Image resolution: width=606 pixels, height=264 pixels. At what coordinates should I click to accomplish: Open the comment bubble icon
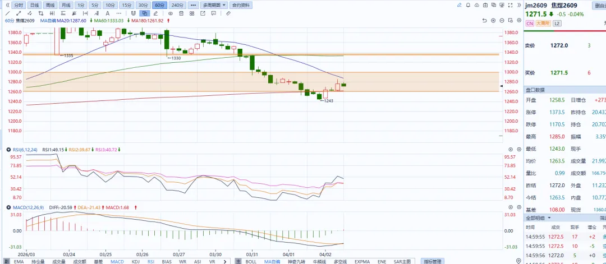[x=213, y=13]
